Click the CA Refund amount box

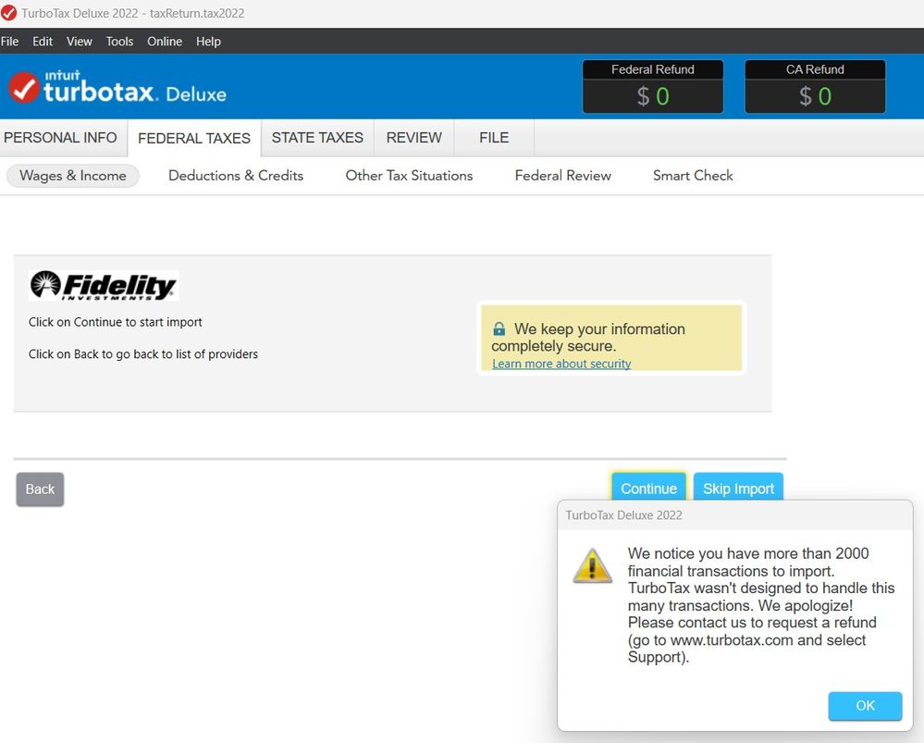(x=815, y=87)
